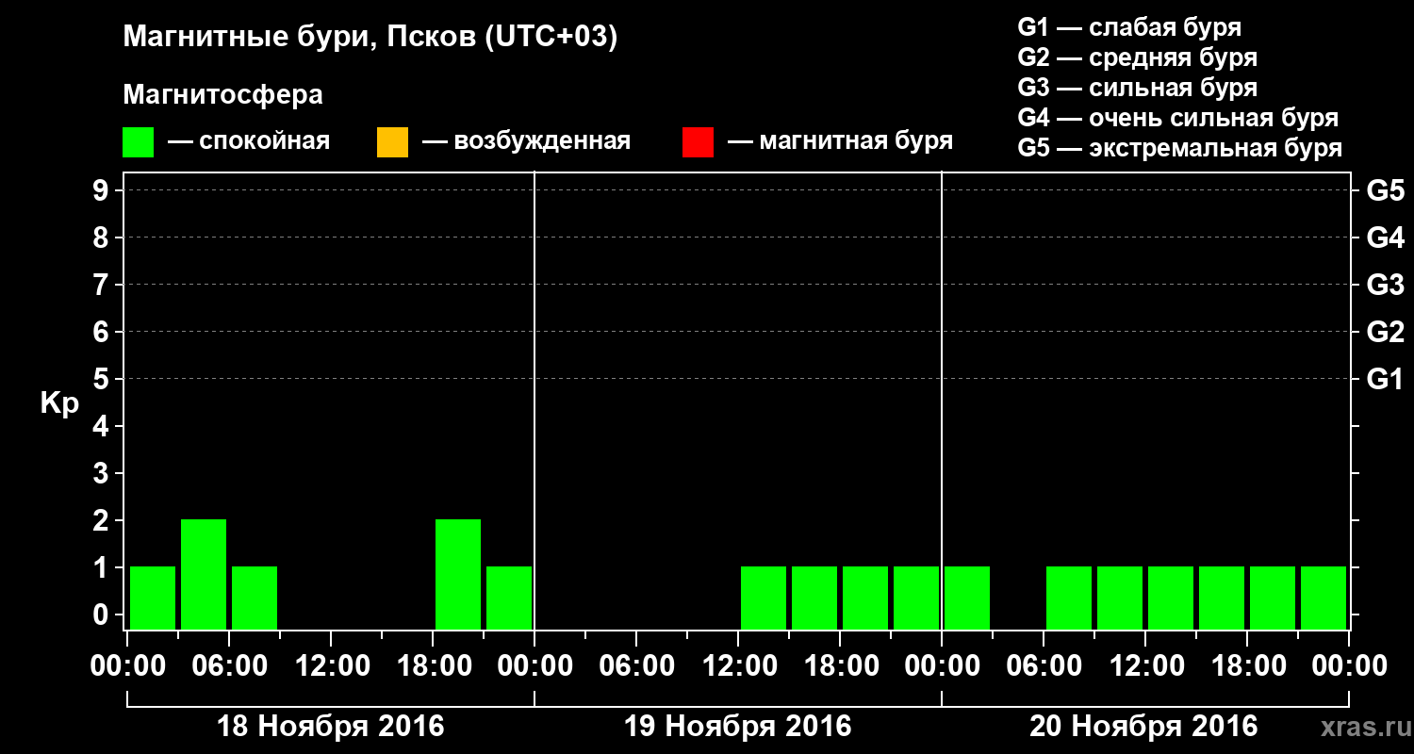Click the 19 November 15:00–18:00 bar
The width and height of the screenshot is (1414, 754).
pos(814,598)
